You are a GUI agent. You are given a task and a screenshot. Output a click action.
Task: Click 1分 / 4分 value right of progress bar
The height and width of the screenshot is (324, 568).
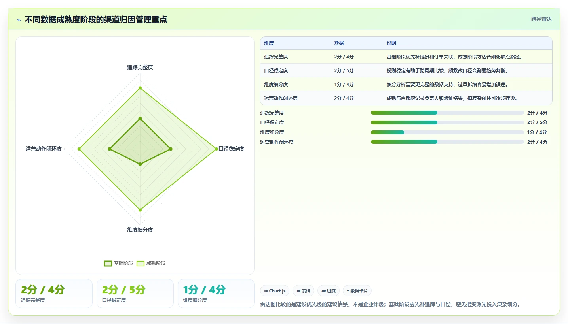[537, 132]
